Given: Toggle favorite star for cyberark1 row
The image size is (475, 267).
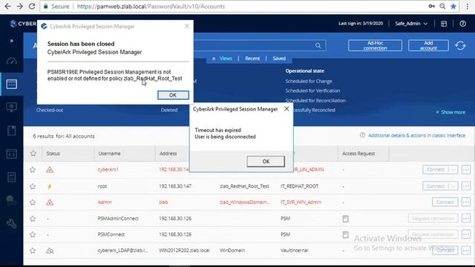Looking at the screenshot, I should point(33,170).
